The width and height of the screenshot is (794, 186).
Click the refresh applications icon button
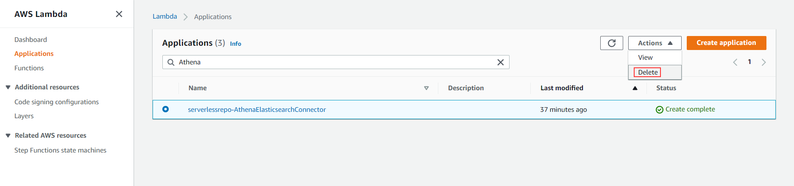[611, 43]
